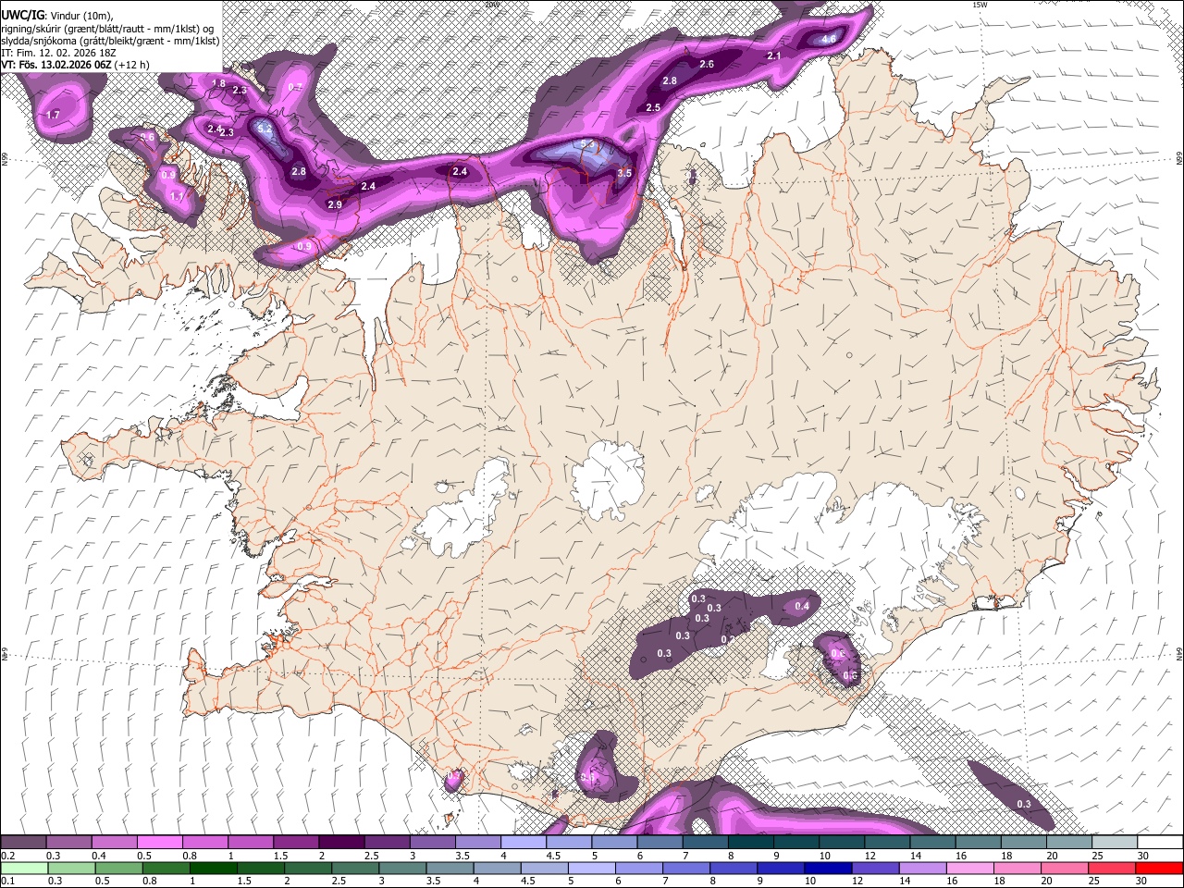Pick the bright pink 0.5–0.8 swatch, upper legend

pyautogui.click(x=160, y=842)
